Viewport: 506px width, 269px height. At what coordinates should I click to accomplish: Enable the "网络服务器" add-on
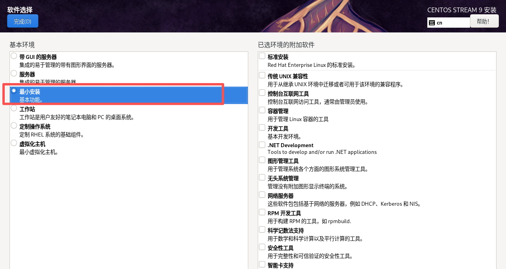point(262,194)
